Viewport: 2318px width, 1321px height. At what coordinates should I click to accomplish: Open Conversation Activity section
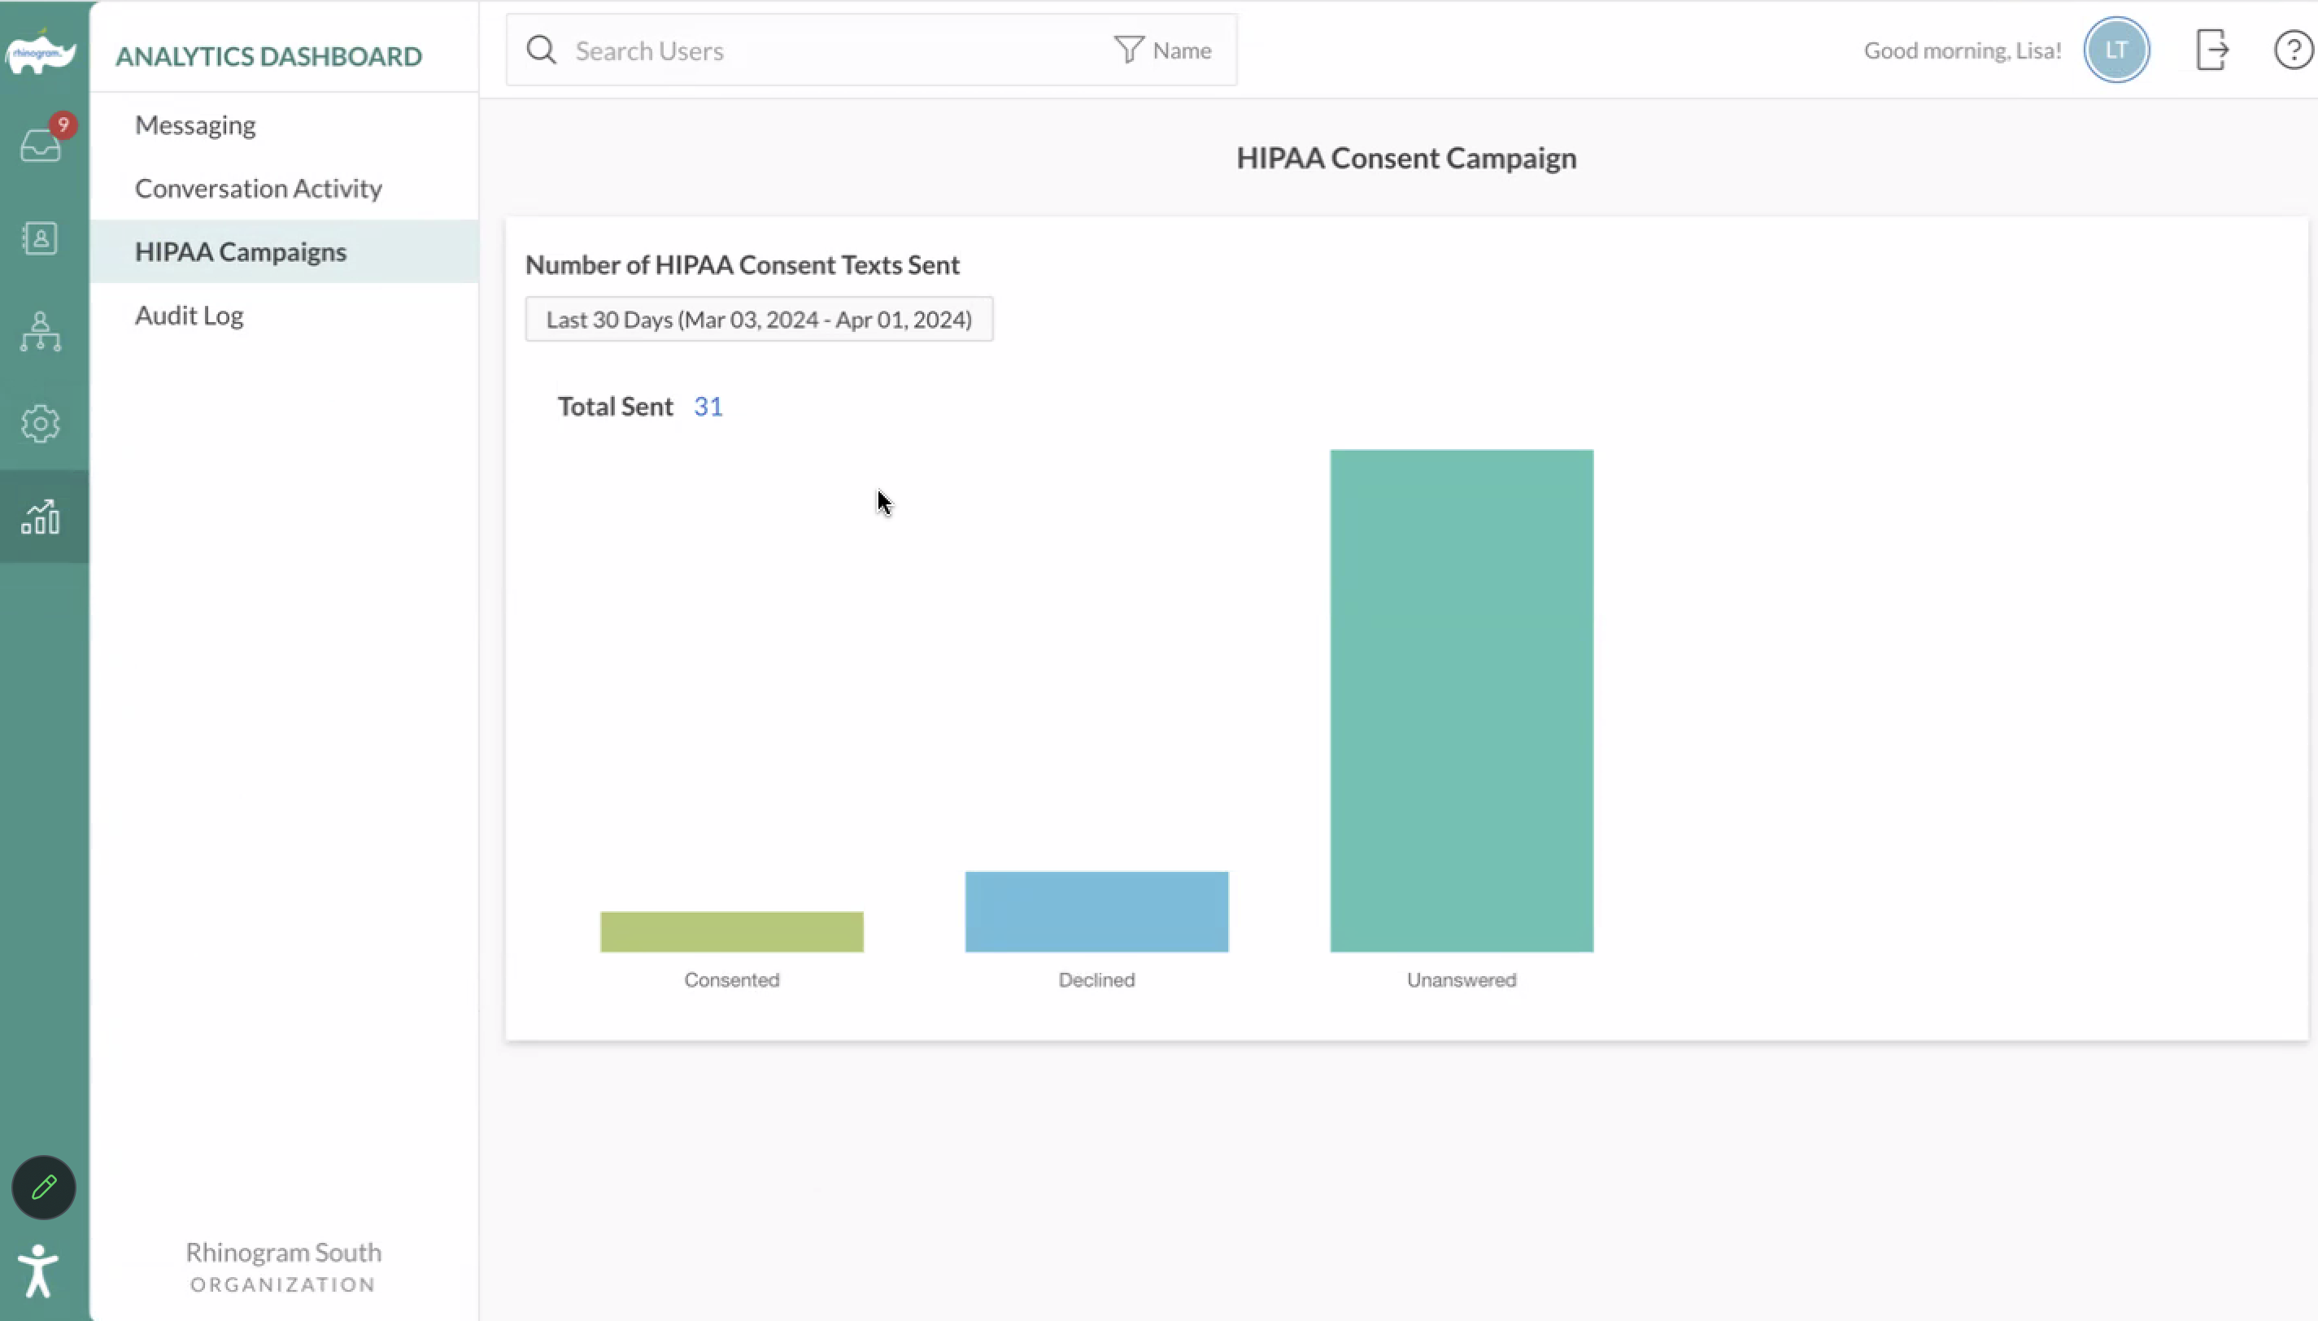259,189
